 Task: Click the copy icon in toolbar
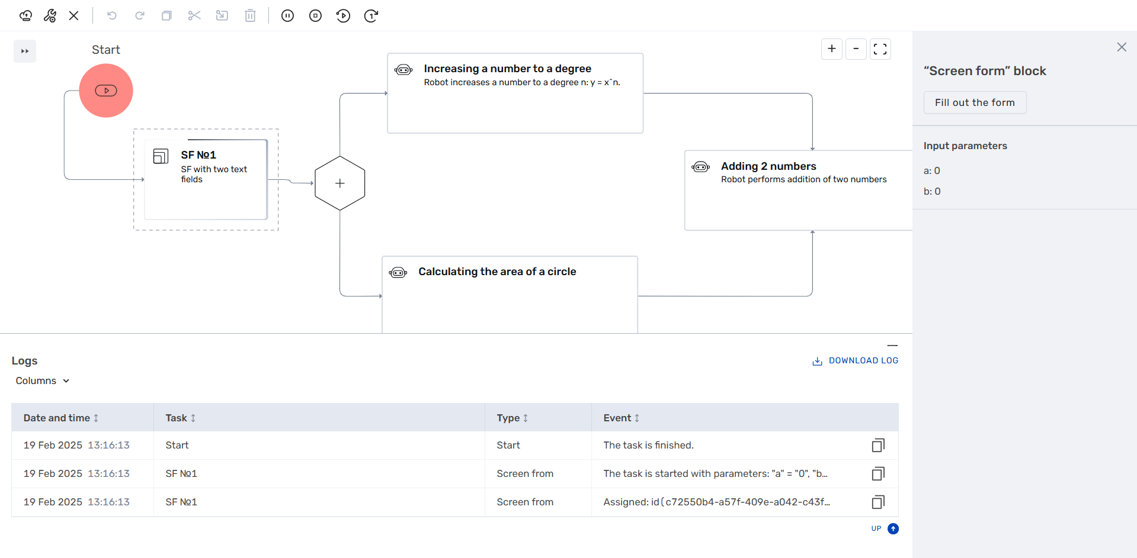[x=166, y=16]
